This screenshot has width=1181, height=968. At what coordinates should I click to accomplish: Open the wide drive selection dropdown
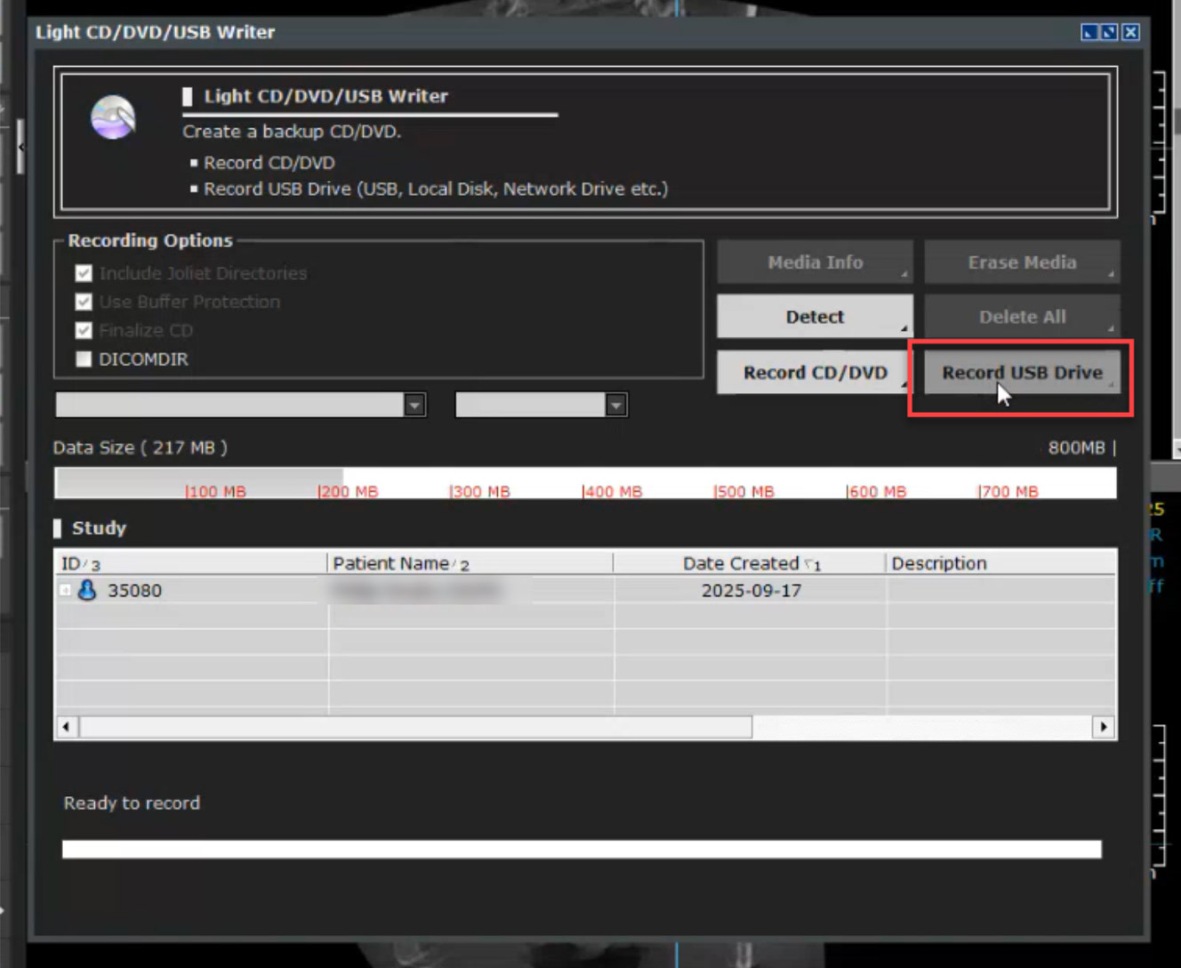(414, 406)
